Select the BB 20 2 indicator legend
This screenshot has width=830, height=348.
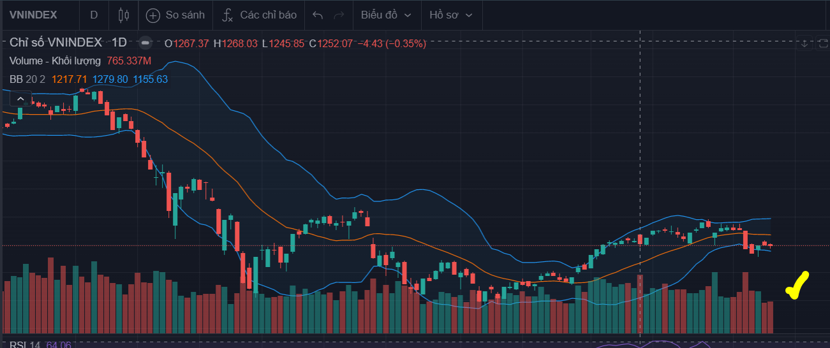pyautogui.click(x=27, y=80)
